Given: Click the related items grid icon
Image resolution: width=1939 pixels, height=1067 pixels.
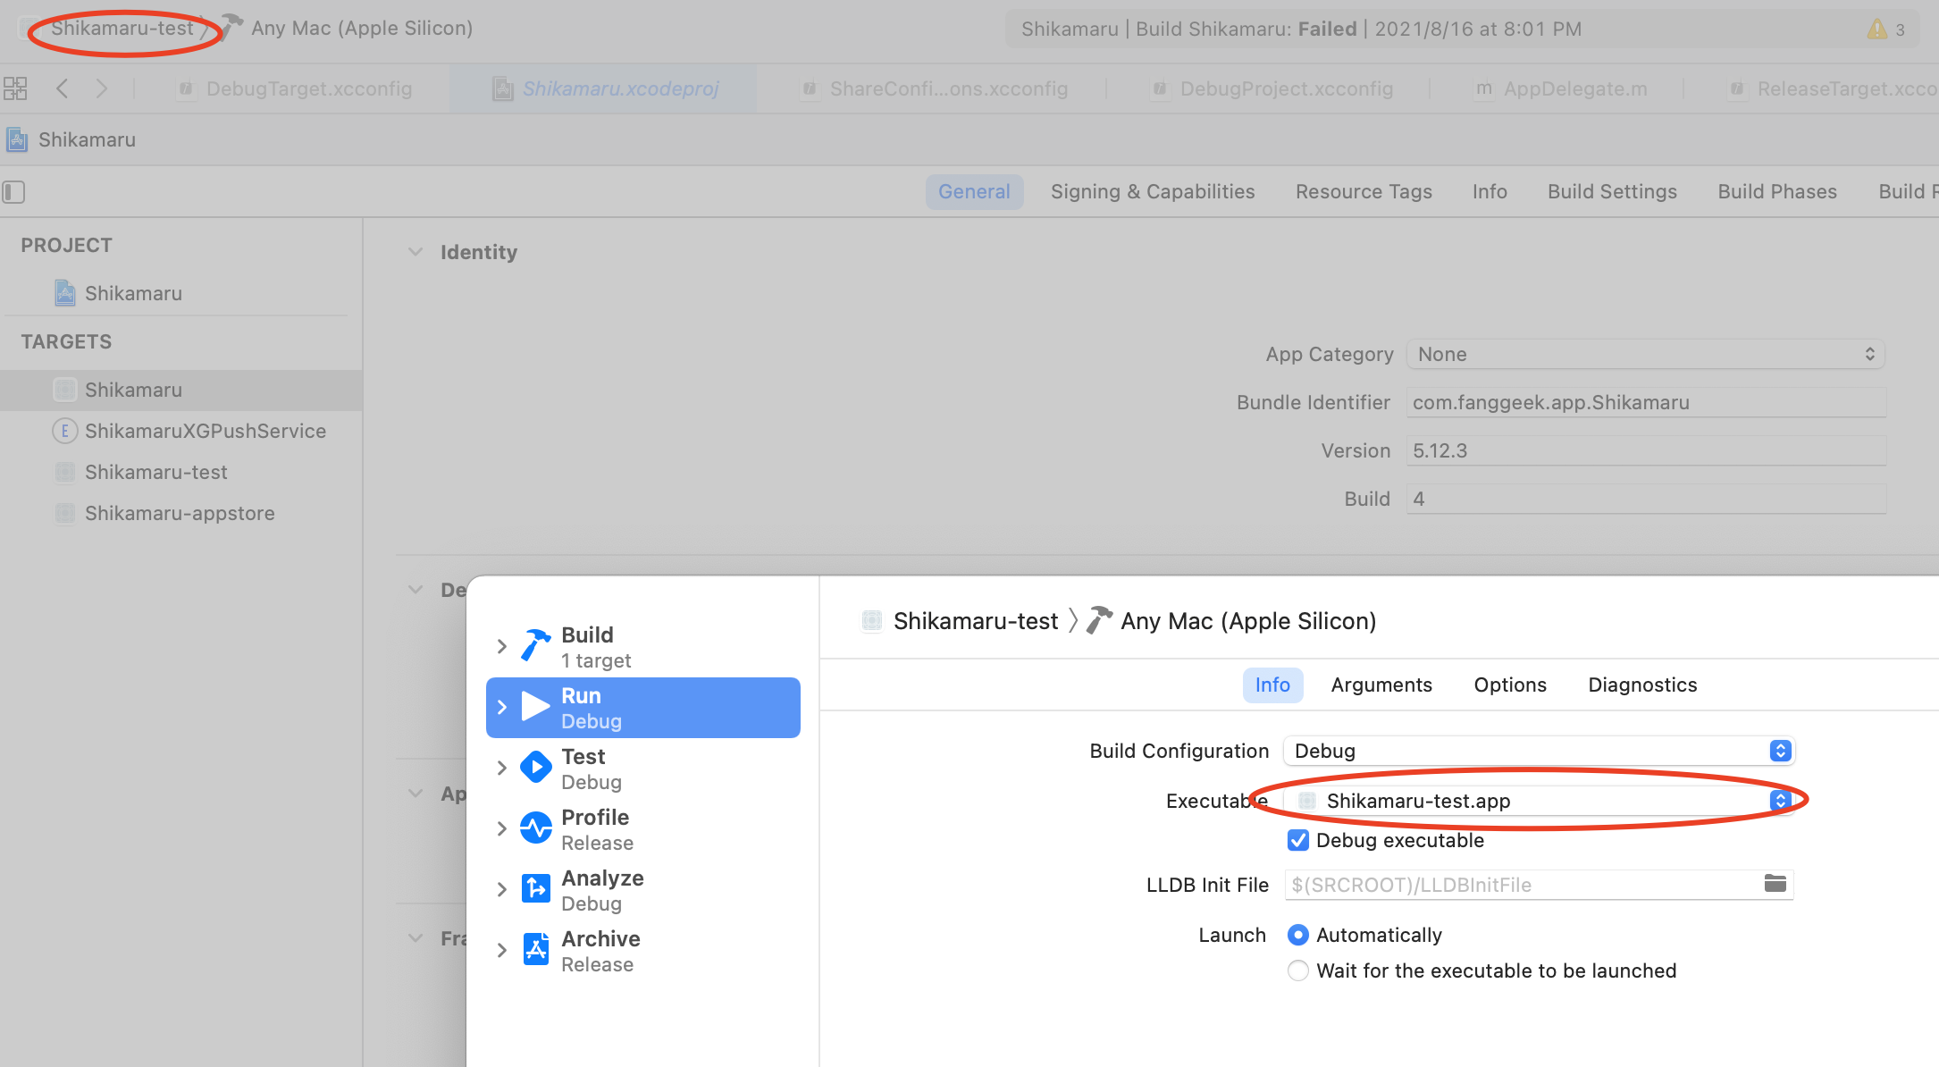Looking at the screenshot, I should 15,88.
